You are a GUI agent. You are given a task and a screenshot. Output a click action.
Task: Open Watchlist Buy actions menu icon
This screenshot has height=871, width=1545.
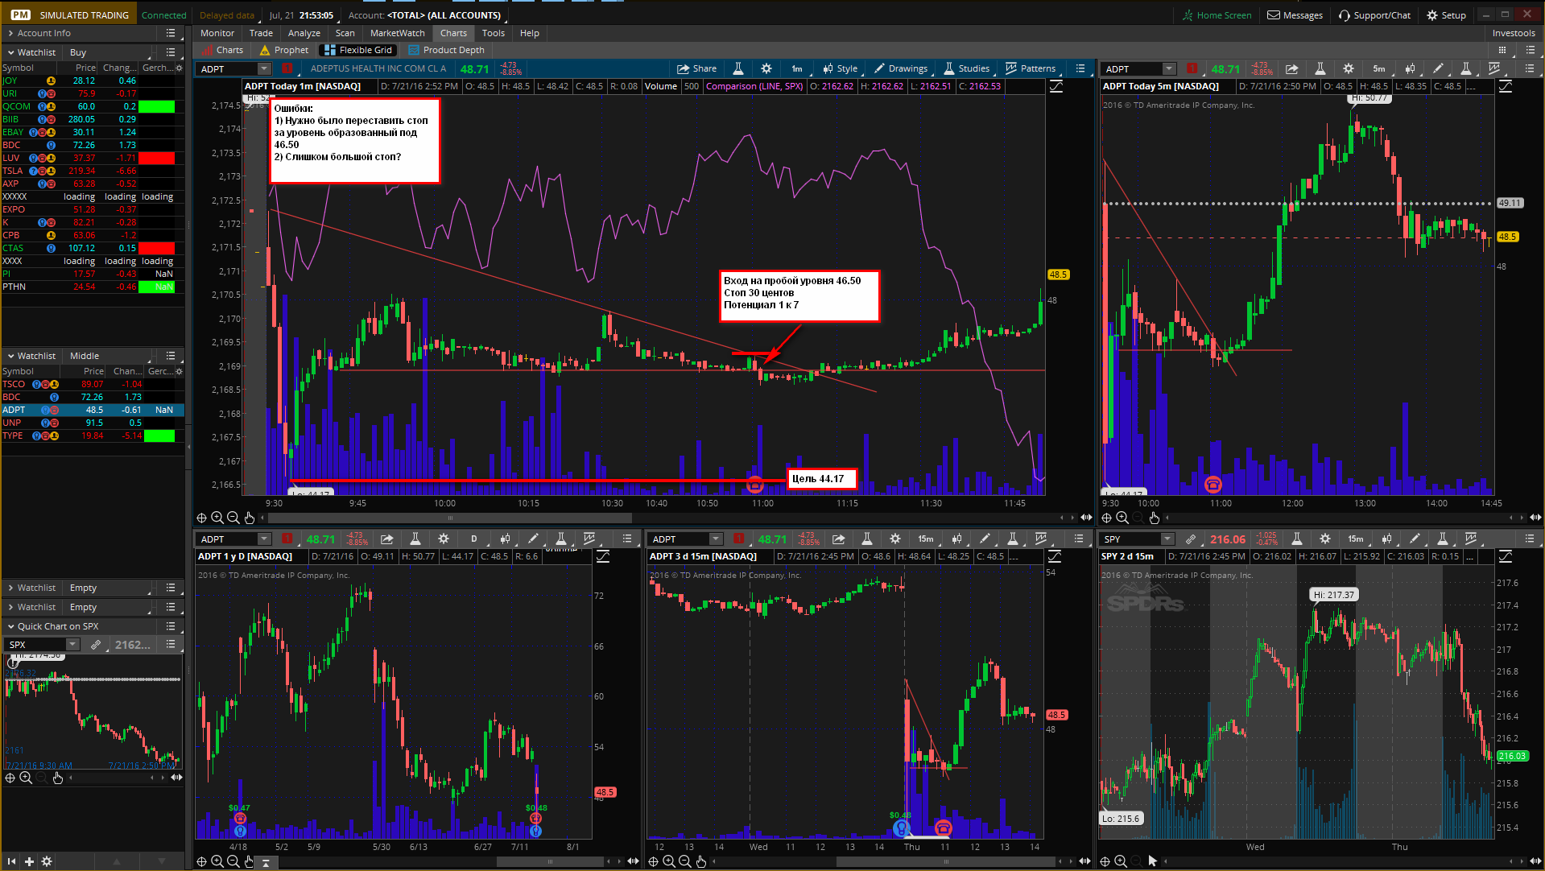pos(171,52)
